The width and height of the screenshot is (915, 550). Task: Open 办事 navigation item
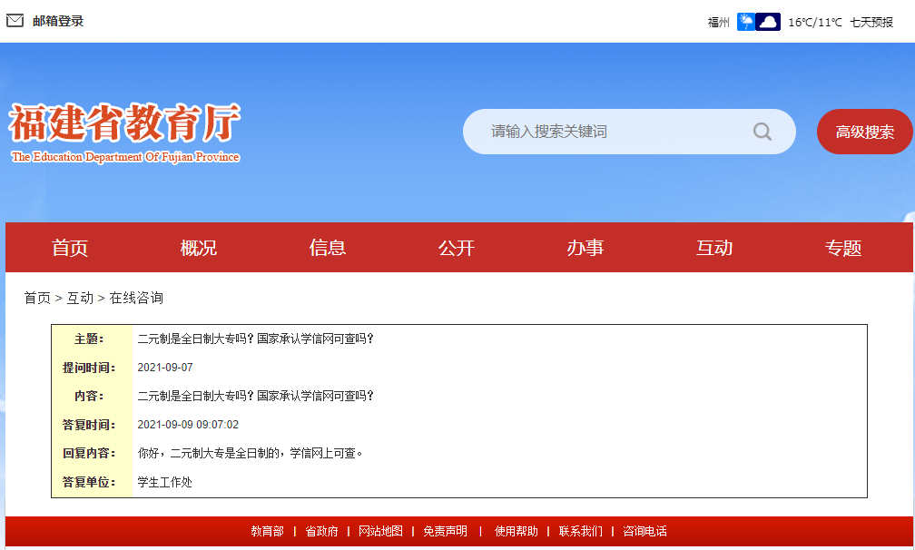point(585,248)
